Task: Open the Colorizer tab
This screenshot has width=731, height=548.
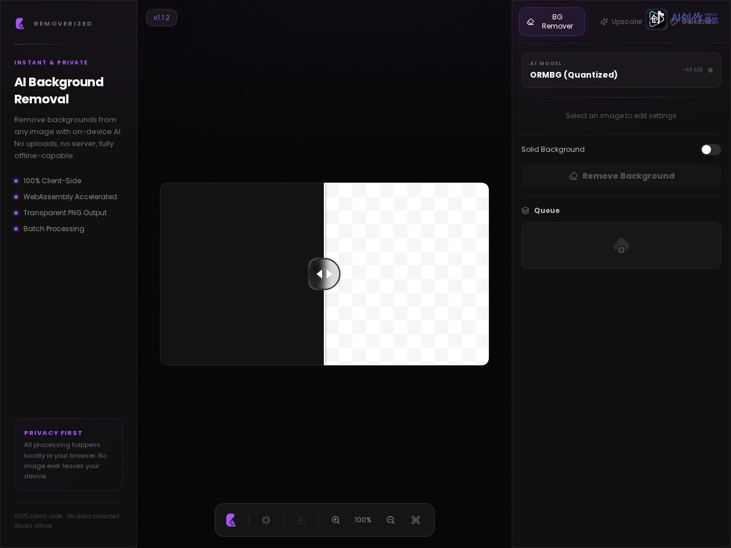Action: [x=692, y=22]
